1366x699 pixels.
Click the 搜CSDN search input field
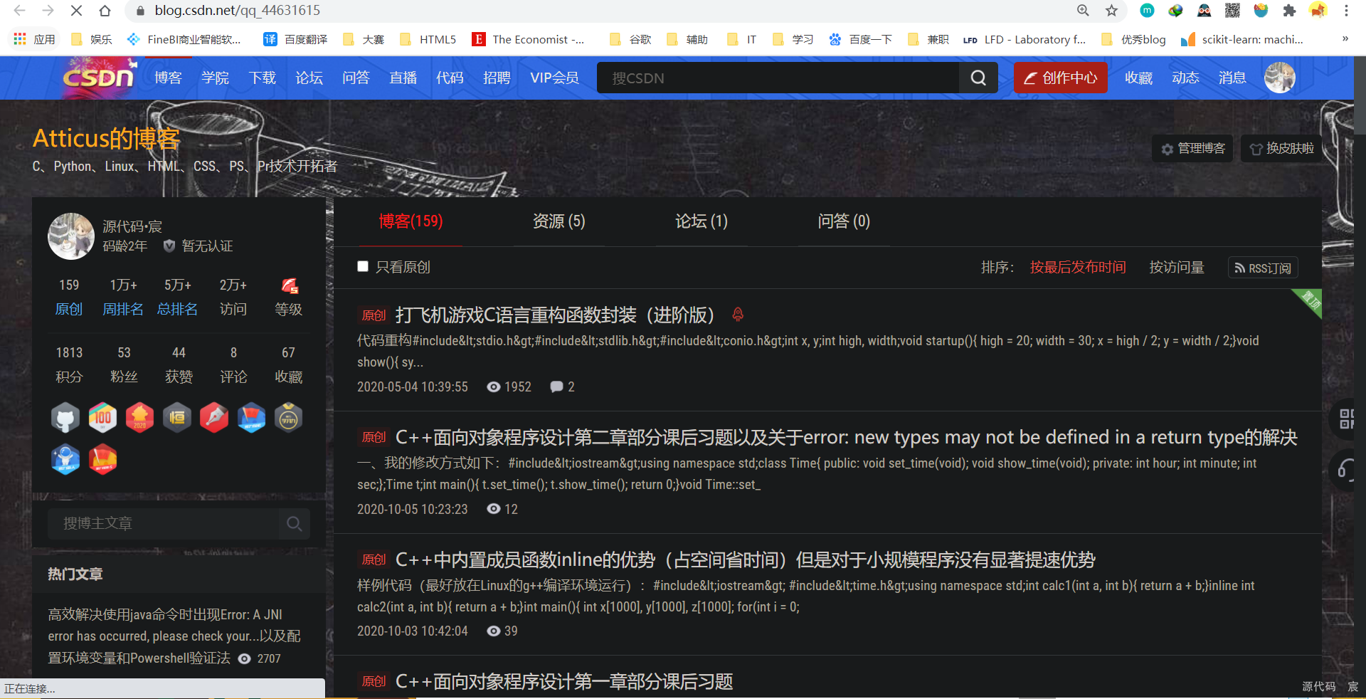[778, 78]
